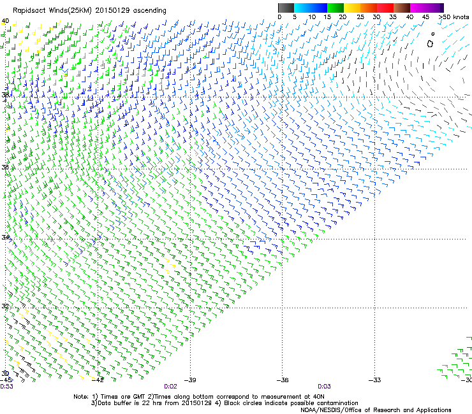Viewport: 472px width, 414px height.
Task: Click the note line starting 'Note: 1) Times are GMT'
Action: (199, 397)
